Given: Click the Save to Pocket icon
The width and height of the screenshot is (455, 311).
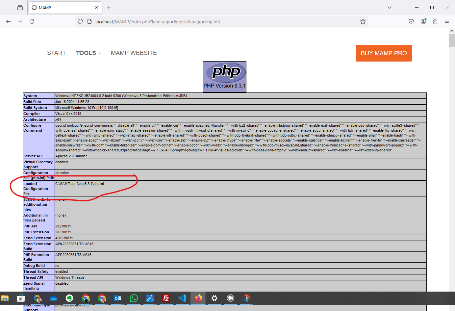Looking at the screenshot, I should (411, 21).
